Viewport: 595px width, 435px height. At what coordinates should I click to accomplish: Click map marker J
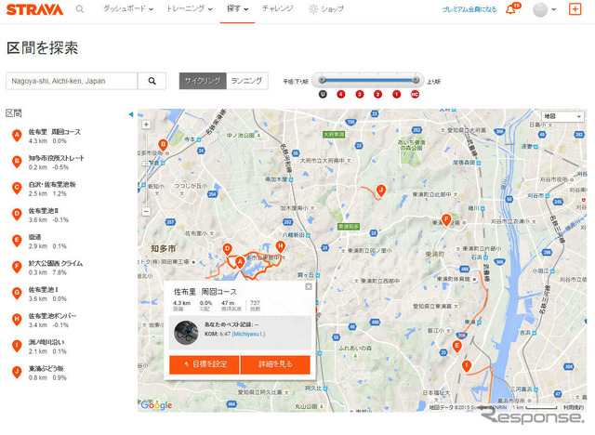click(x=381, y=190)
